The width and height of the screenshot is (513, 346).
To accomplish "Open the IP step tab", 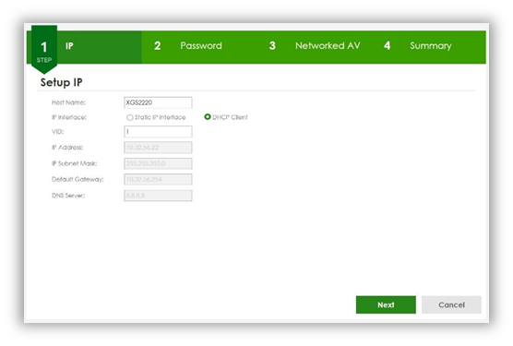I will 69,46.
